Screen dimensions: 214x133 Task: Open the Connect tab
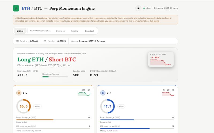[x=60, y=31]
